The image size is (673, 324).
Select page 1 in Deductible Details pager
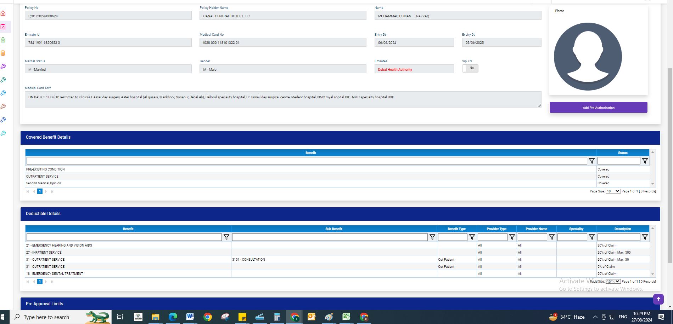click(x=40, y=282)
